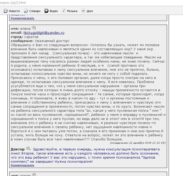Screen dimensions: 183x176
Task: Open Новости bookmark label
Action: click(14, 11)
